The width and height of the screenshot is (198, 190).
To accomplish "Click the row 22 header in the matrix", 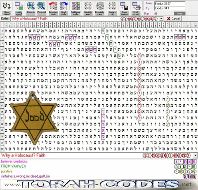I will 2,149.
